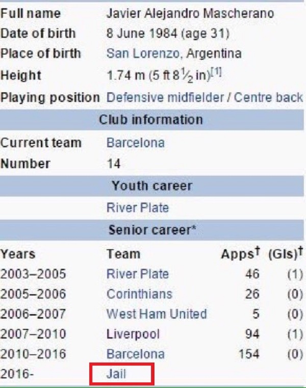The image size is (306, 388).
Task: Click Liverpool in the 2007–2010 row
Action: (x=133, y=334)
